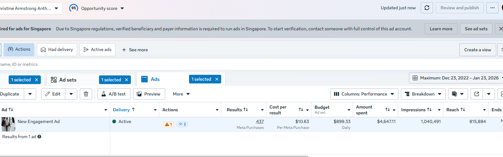Expand the Columns: Performance dropdown

tap(364, 94)
